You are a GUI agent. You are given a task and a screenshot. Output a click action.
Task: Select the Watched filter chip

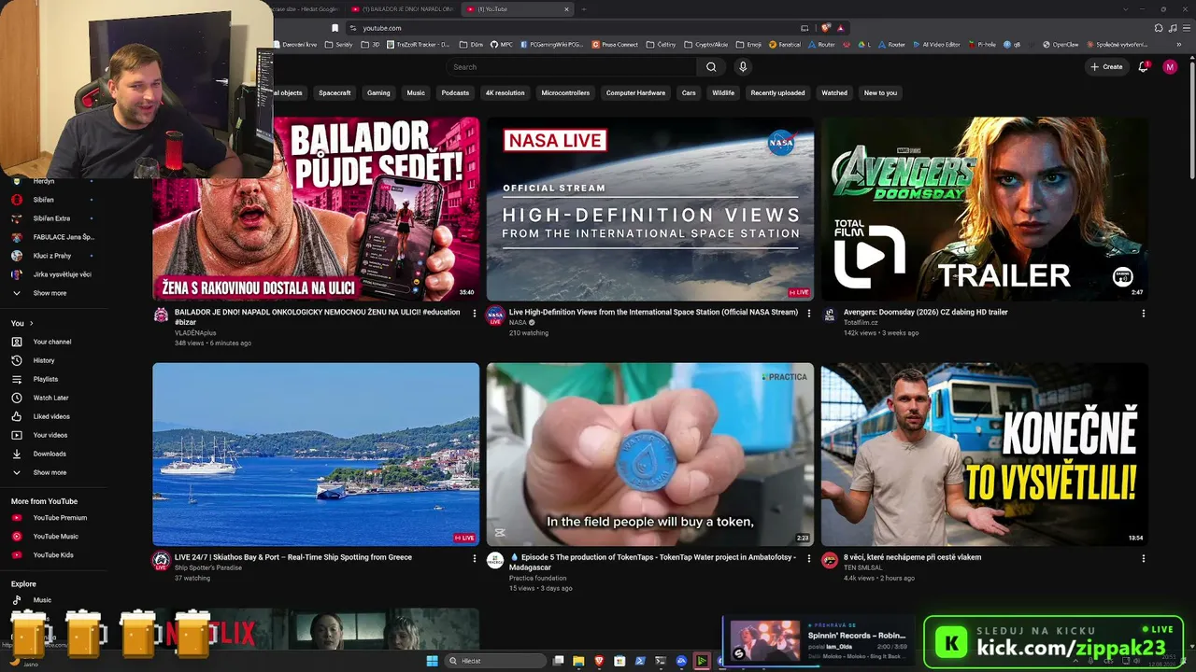pyautogui.click(x=834, y=93)
